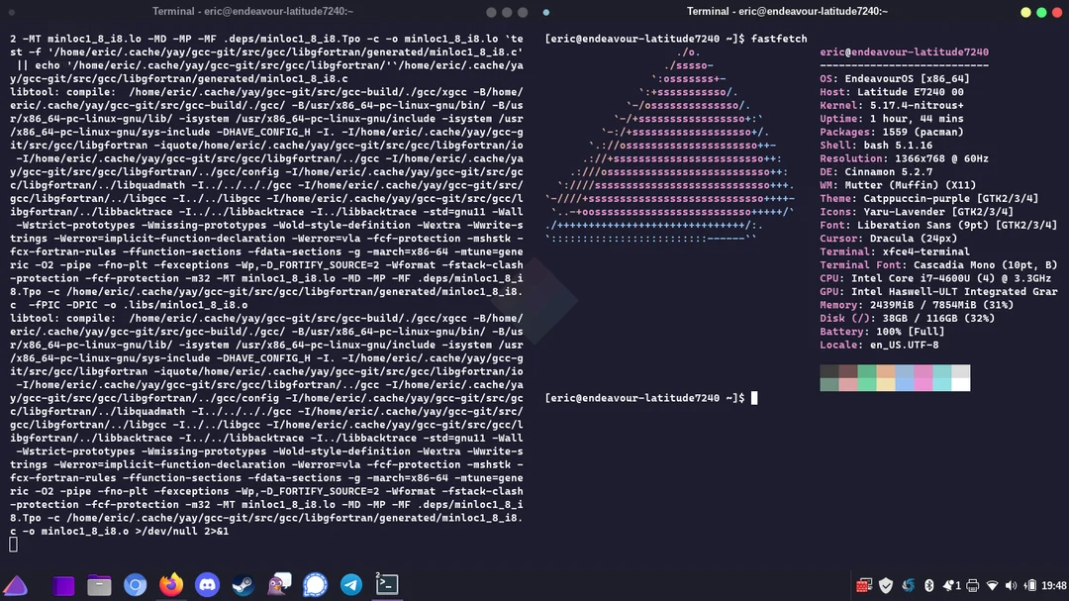Click the red keyboard tray icon
Screen dimensions: 1069x601
click(862, 584)
